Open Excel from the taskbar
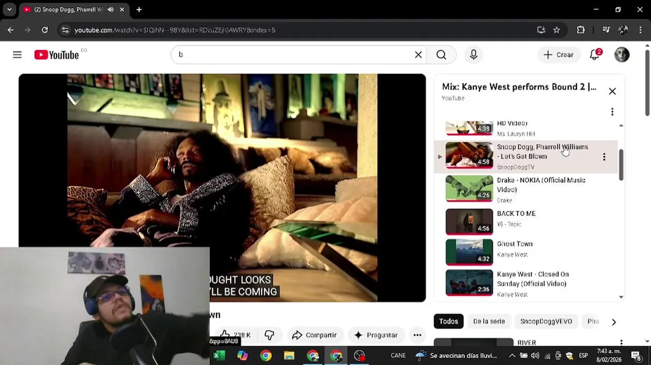Screen dimensions: 651x365 coord(219,355)
